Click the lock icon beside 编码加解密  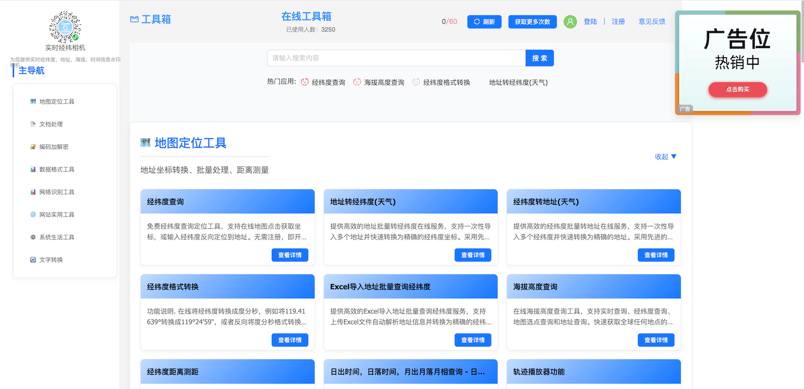click(x=33, y=147)
